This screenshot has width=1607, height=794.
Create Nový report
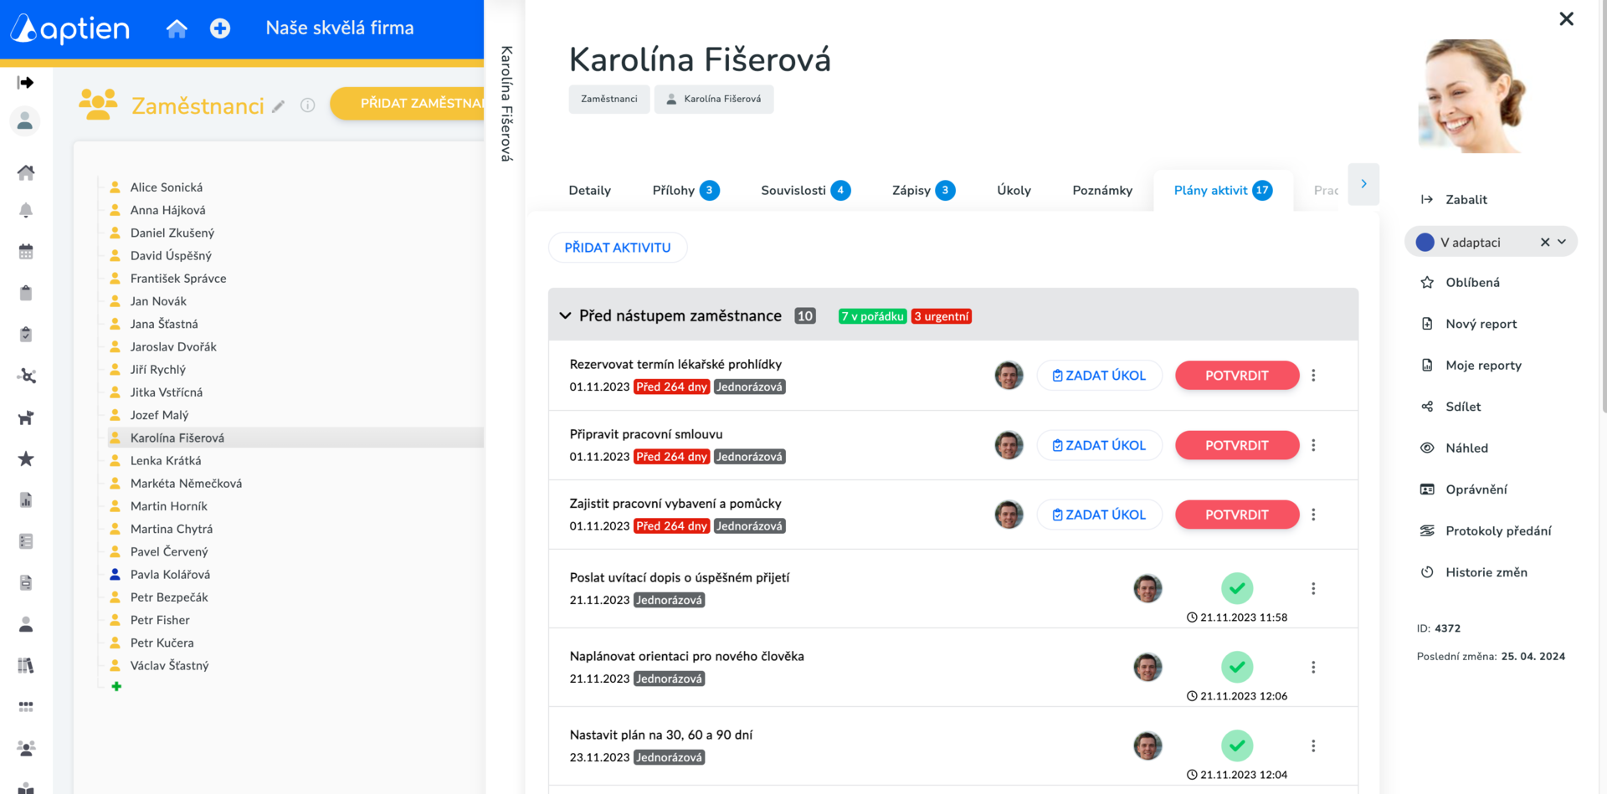[1468, 324]
